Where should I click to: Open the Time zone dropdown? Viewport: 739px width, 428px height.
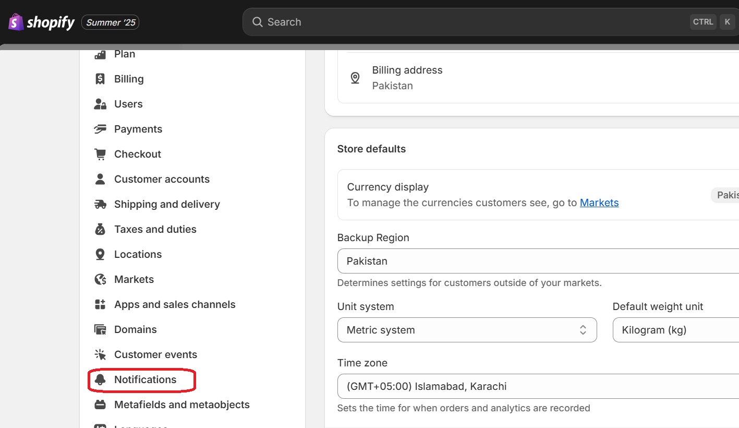(537, 386)
